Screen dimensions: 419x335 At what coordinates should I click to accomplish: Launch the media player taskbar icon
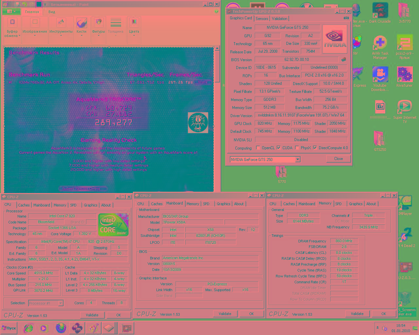pos(44,328)
